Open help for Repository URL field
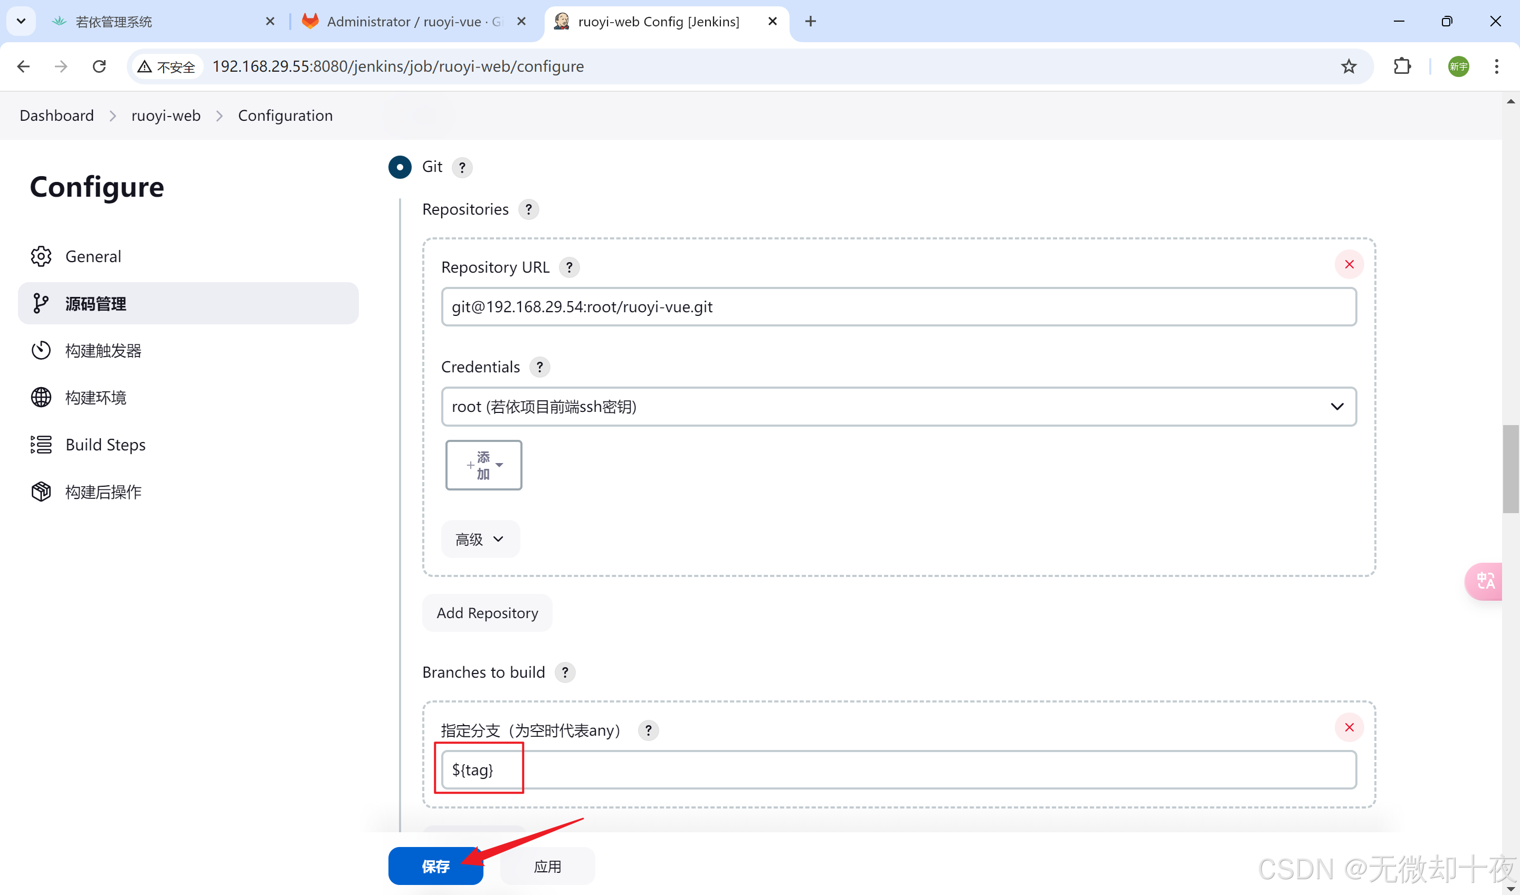Screen dimensions: 1520x895 569,267
